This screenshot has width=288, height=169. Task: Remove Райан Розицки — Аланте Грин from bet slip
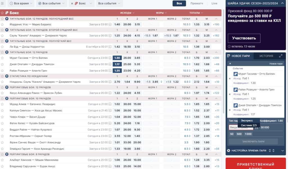(229, 94)
